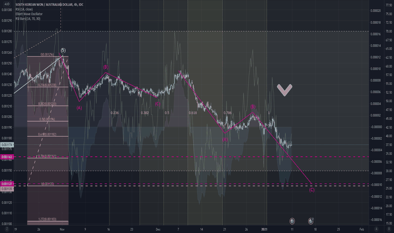This screenshot has width=394, height=233.
Task: Click the B button at the bottom right corner
Action: [x=389, y=229]
